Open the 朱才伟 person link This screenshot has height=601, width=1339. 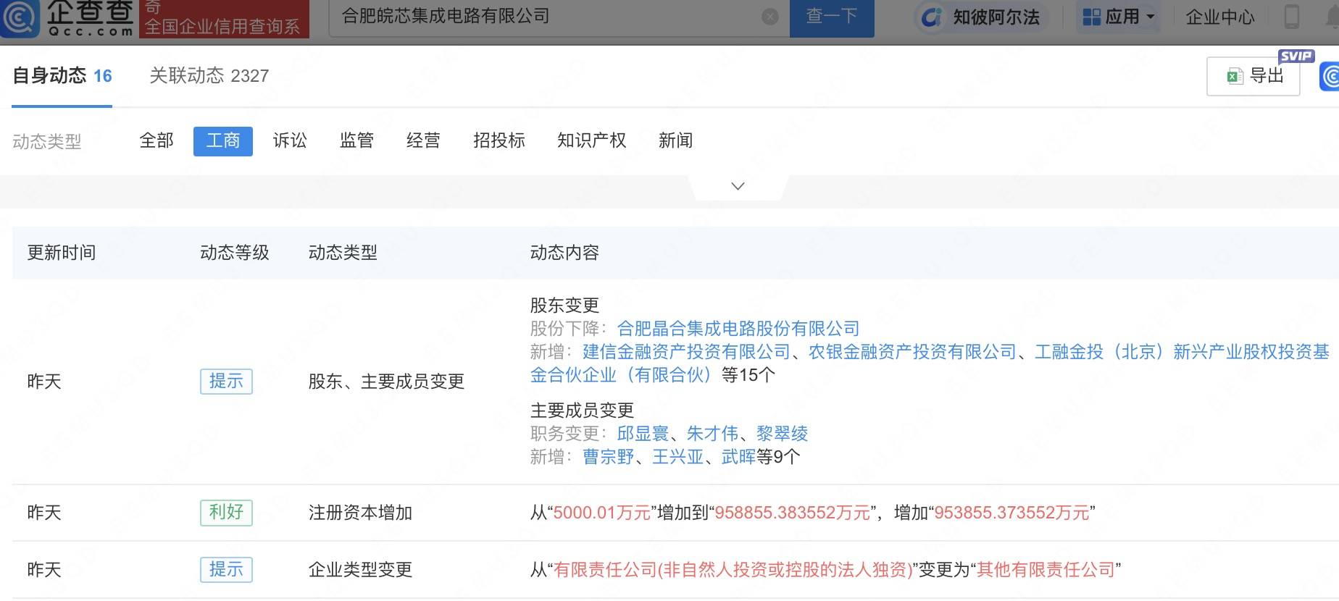click(x=712, y=434)
